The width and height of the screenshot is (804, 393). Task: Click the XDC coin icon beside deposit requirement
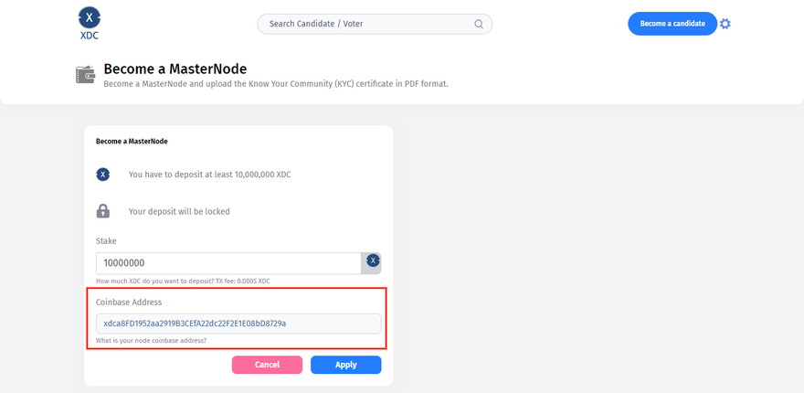pyautogui.click(x=103, y=174)
